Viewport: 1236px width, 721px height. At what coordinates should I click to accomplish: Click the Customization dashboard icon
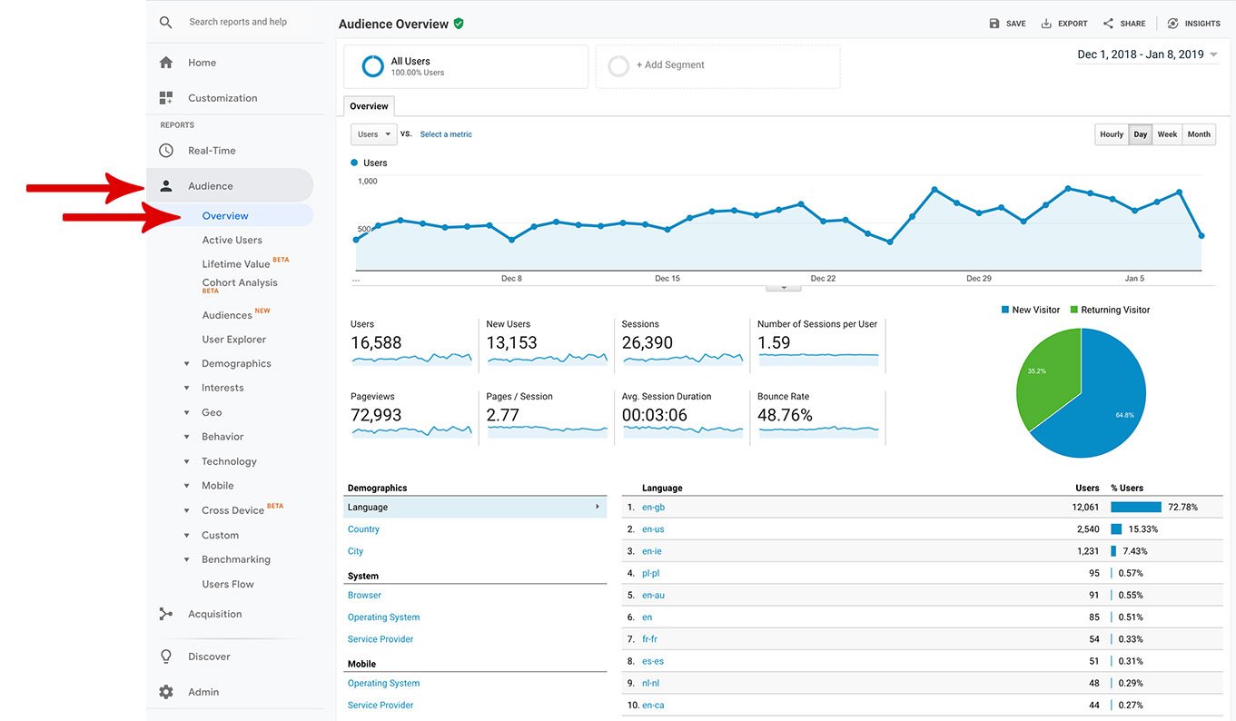pos(165,97)
